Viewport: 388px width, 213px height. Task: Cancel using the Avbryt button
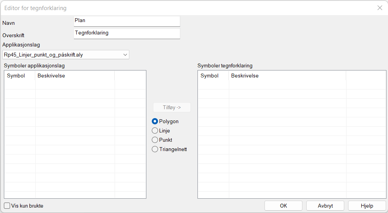(x=325, y=206)
